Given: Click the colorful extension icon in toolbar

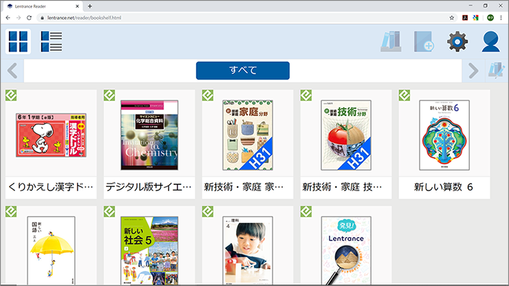Looking at the screenshot, I should click(x=475, y=18).
